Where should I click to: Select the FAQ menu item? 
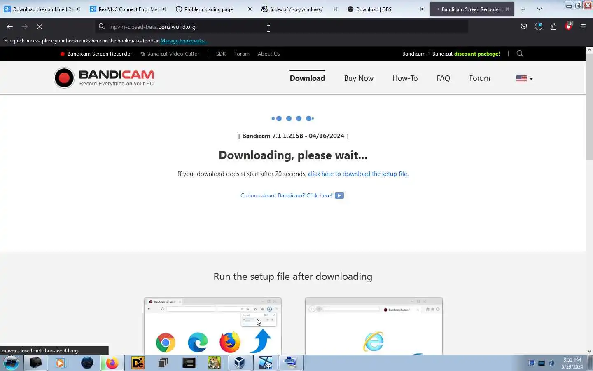pyautogui.click(x=443, y=78)
